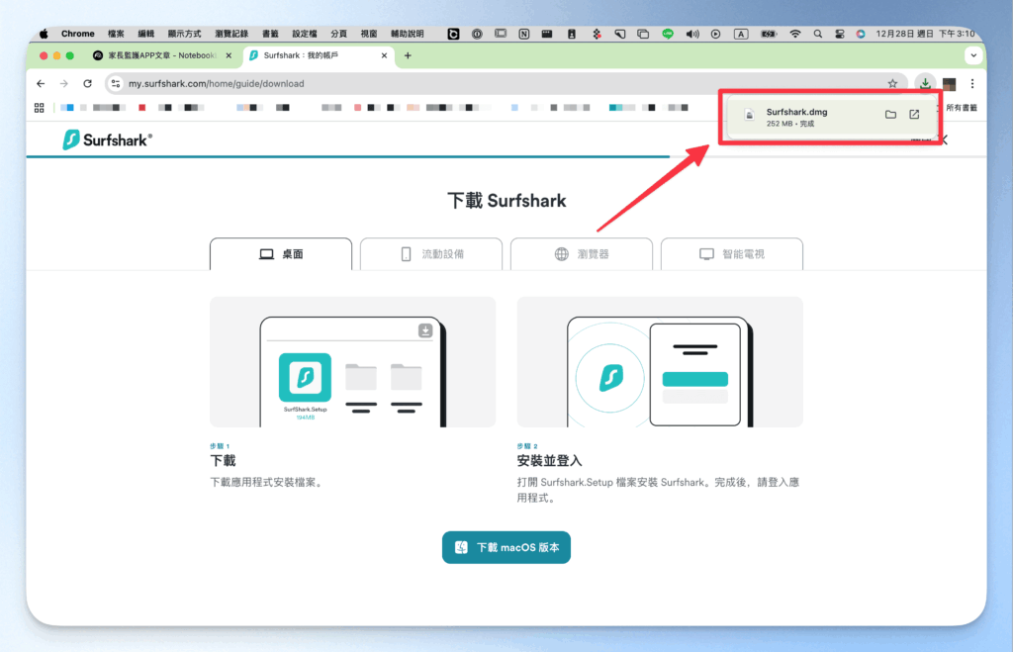Open Chrome's three-dot menu
Screen dimensions: 1013x652
pyautogui.click(x=970, y=84)
